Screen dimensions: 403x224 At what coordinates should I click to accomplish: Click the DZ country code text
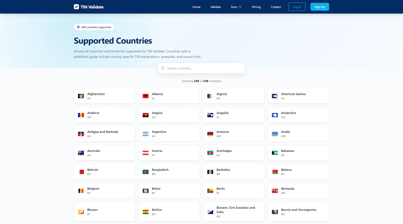(x=218, y=99)
